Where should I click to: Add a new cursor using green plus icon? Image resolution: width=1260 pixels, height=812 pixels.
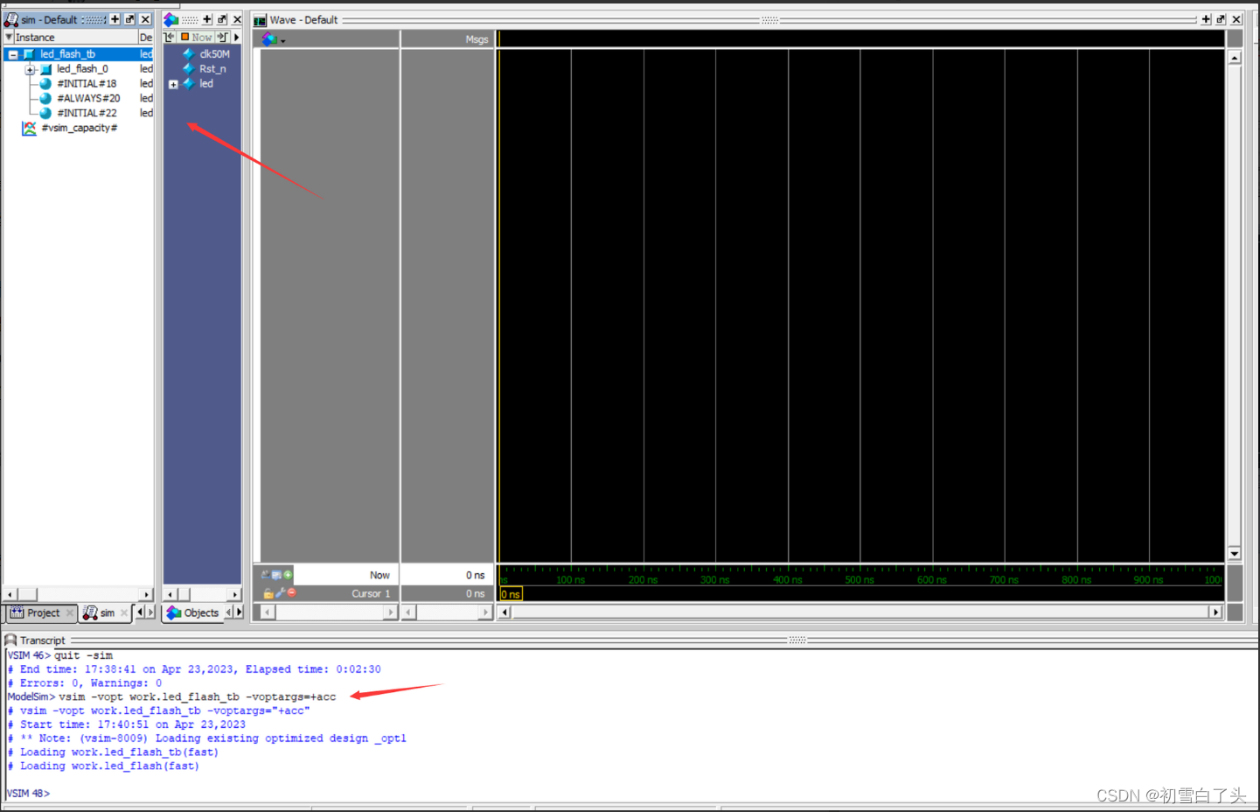pyautogui.click(x=288, y=575)
